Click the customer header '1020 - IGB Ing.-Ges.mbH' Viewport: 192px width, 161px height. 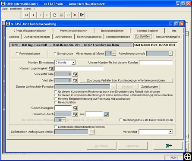click(71, 45)
